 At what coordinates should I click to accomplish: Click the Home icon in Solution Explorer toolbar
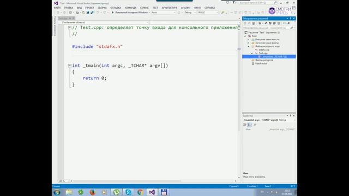pos(253,23)
